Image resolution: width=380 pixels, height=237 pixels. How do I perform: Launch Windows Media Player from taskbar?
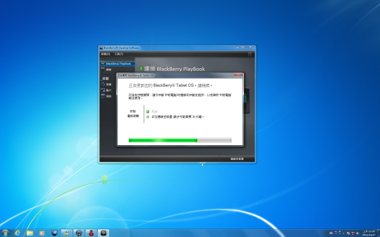pyautogui.click(x=42, y=233)
